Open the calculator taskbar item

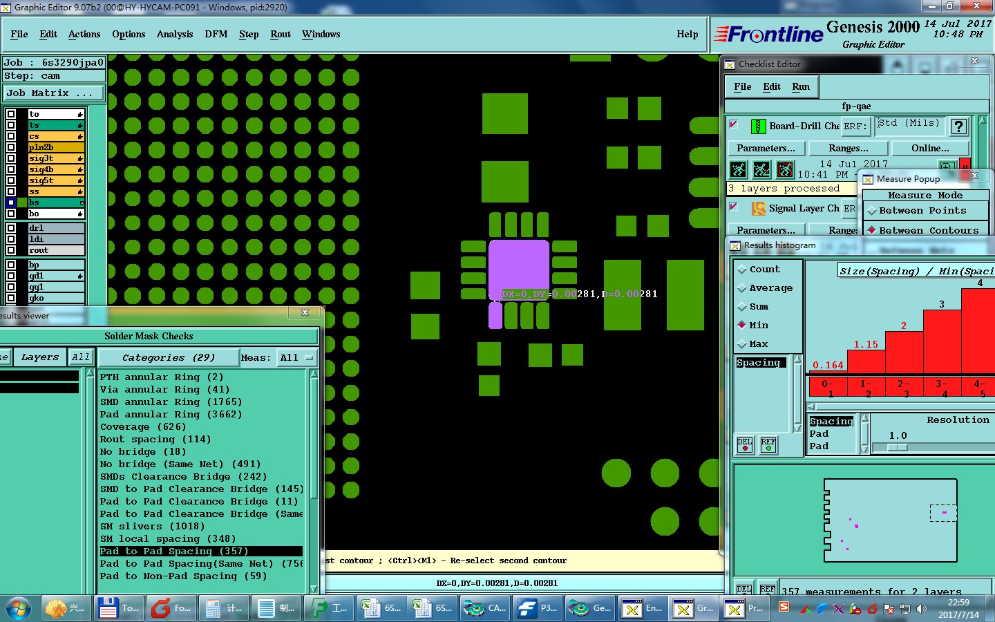225,608
